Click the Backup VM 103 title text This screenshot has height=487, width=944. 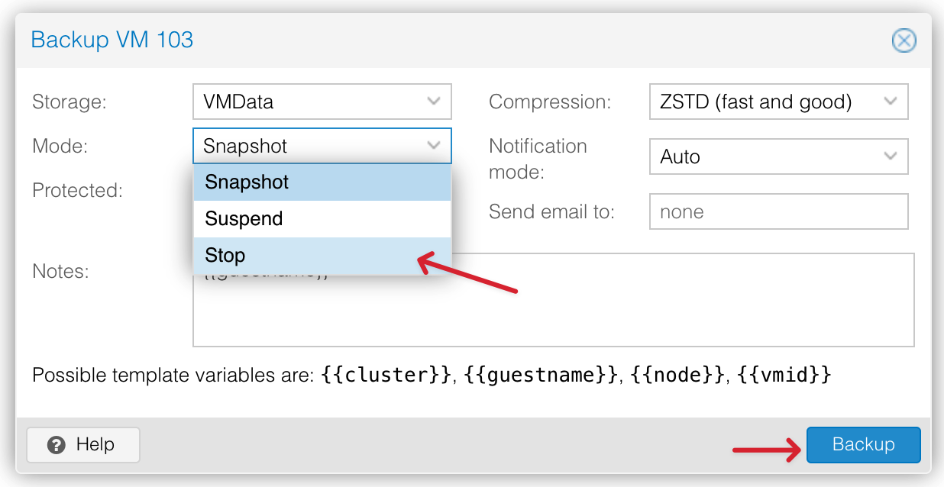pos(112,40)
